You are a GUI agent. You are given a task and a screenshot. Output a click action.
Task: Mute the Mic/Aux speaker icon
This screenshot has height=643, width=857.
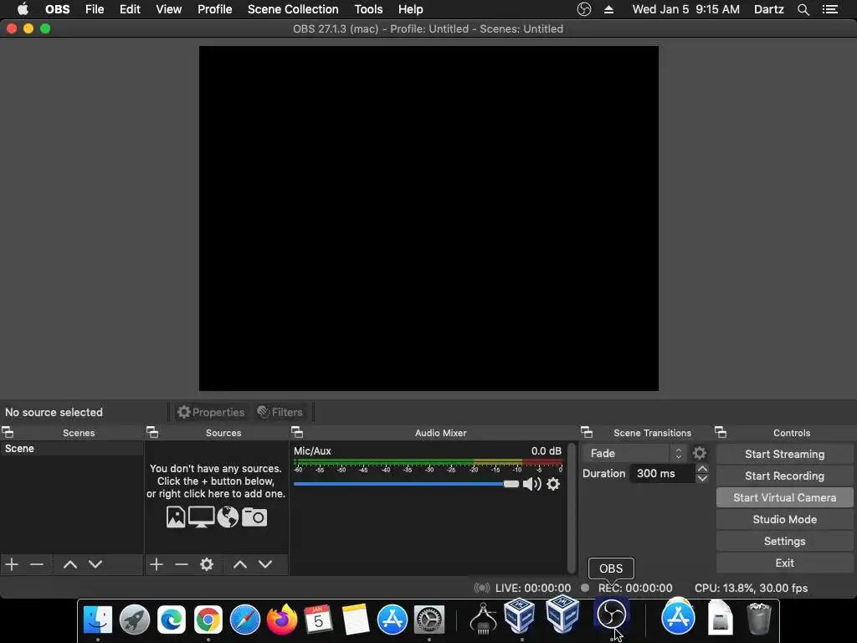tap(531, 484)
